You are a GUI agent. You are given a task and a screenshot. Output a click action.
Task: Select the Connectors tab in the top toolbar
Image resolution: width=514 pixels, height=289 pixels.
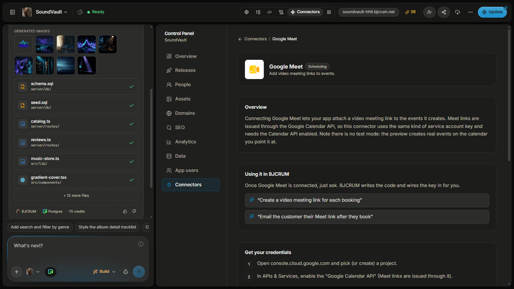(305, 12)
